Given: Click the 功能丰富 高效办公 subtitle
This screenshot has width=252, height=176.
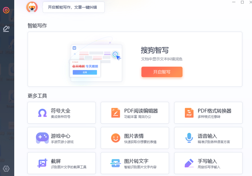Looking at the screenshot, I should pos(137,117).
